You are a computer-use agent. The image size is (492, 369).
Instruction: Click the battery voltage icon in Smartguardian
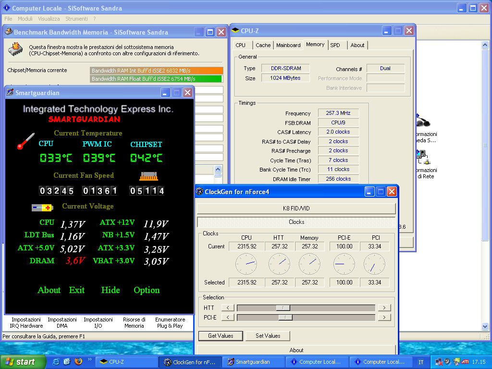tap(42, 208)
